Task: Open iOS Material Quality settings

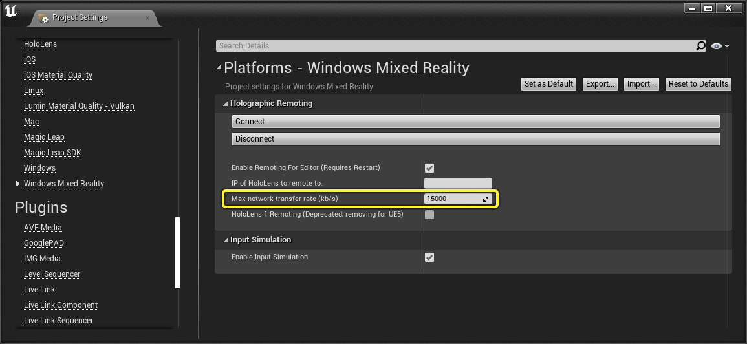Action: click(58, 75)
